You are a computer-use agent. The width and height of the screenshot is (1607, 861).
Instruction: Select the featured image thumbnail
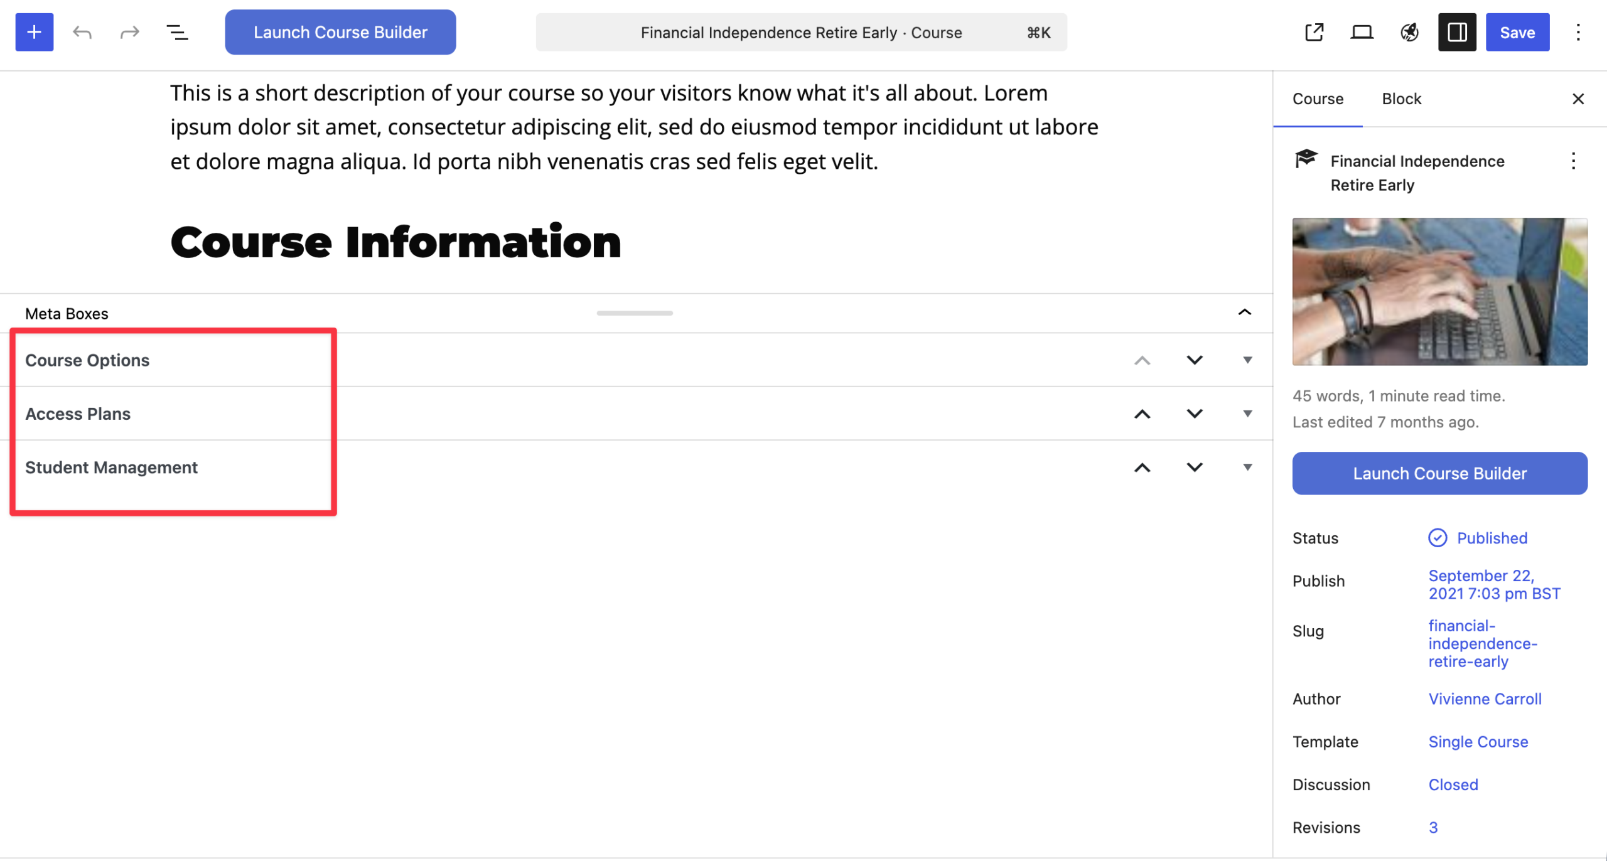click(1439, 292)
